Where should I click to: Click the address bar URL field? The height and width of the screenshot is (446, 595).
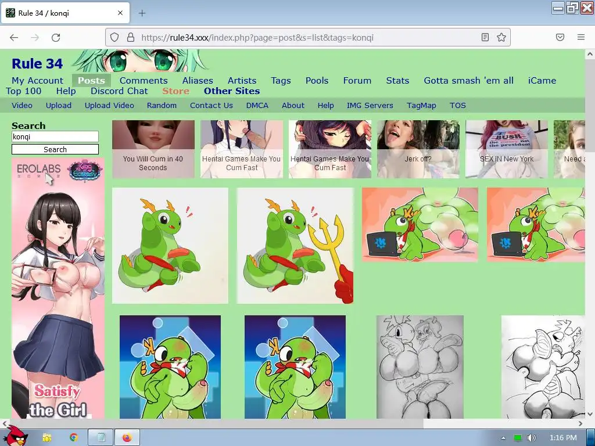307,37
